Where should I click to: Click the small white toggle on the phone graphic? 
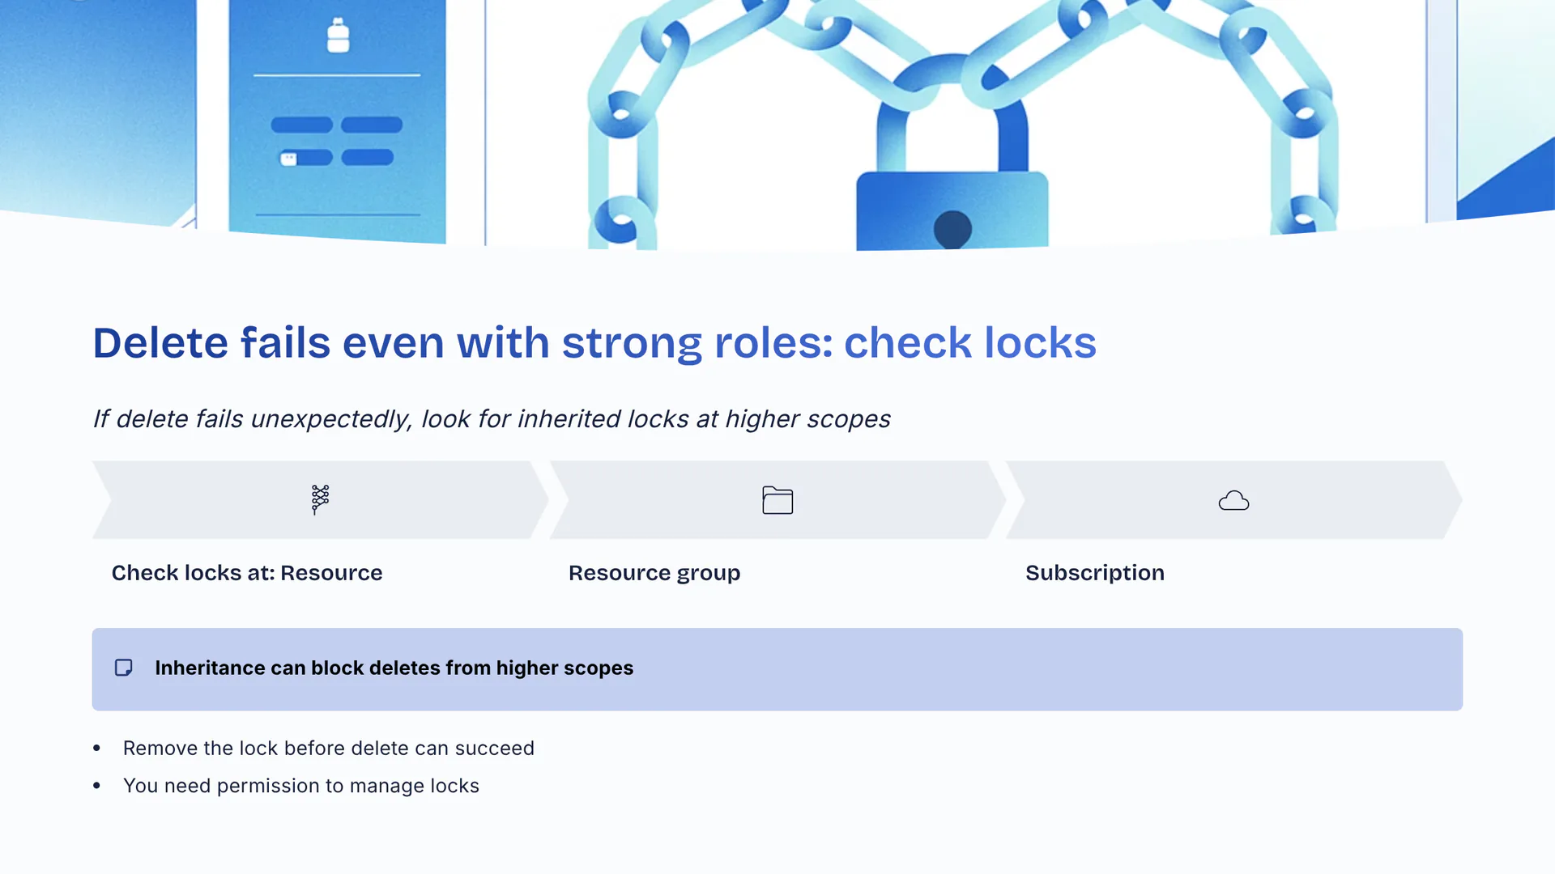coord(289,159)
